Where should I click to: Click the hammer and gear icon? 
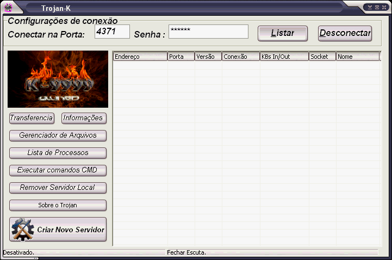click(x=22, y=230)
